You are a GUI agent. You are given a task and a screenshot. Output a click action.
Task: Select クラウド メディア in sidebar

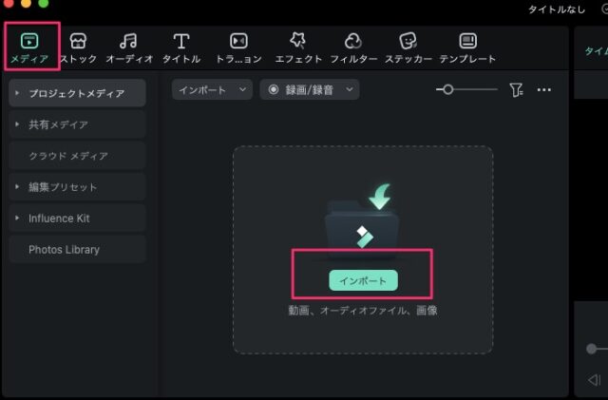(67, 156)
